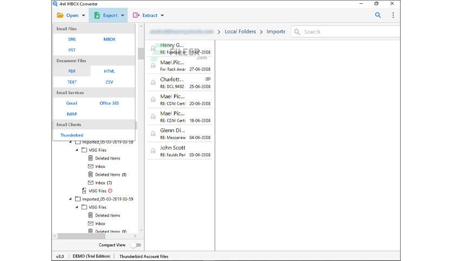This screenshot has height=261, width=452.
Task: Collapse MSG Files folder under Imported 03-59
Action: click(77, 207)
